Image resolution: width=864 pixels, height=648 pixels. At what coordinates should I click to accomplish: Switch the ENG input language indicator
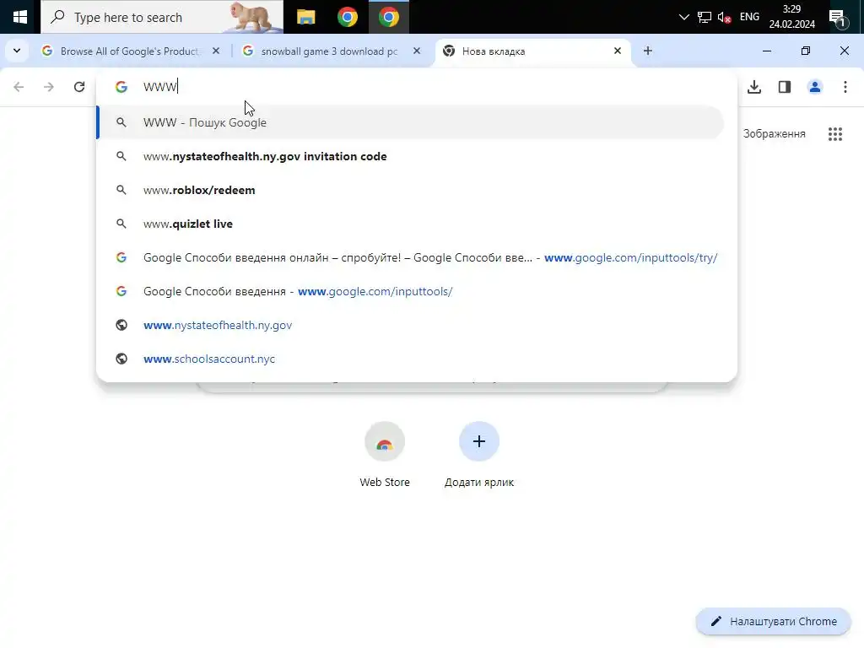point(749,17)
